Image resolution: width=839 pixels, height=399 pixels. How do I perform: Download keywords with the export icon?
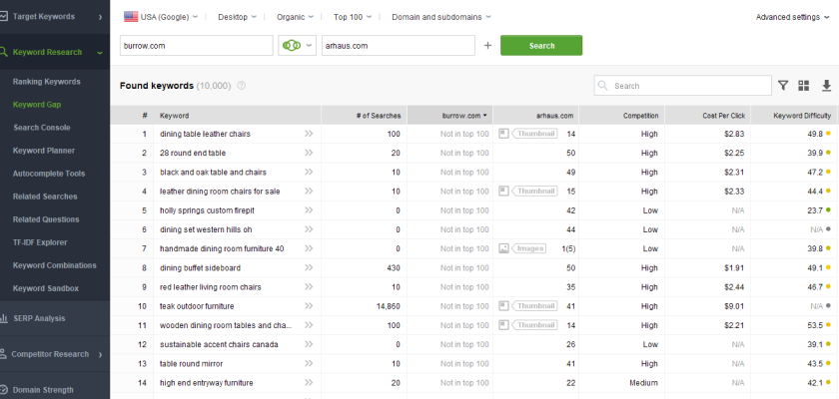[826, 86]
